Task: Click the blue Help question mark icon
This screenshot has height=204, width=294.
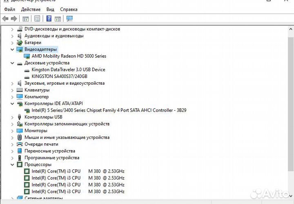Action: pyautogui.click(x=49, y=18)
